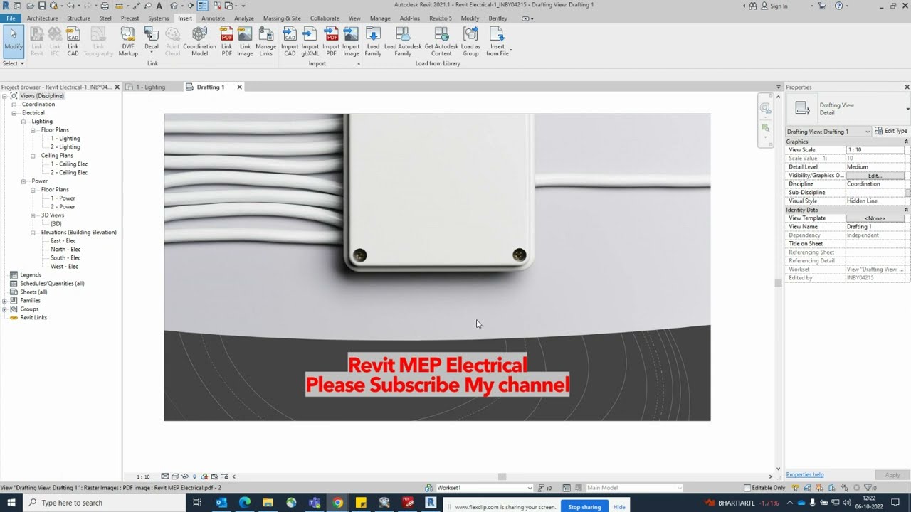The width and height of the screenshot is (911, 512).
Task: Expand the Families tree node
Action: pos(5,301)
